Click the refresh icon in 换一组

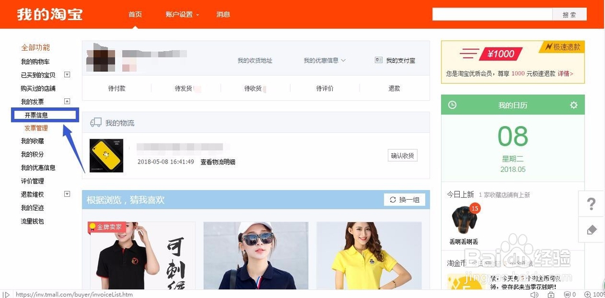point(393,200)
